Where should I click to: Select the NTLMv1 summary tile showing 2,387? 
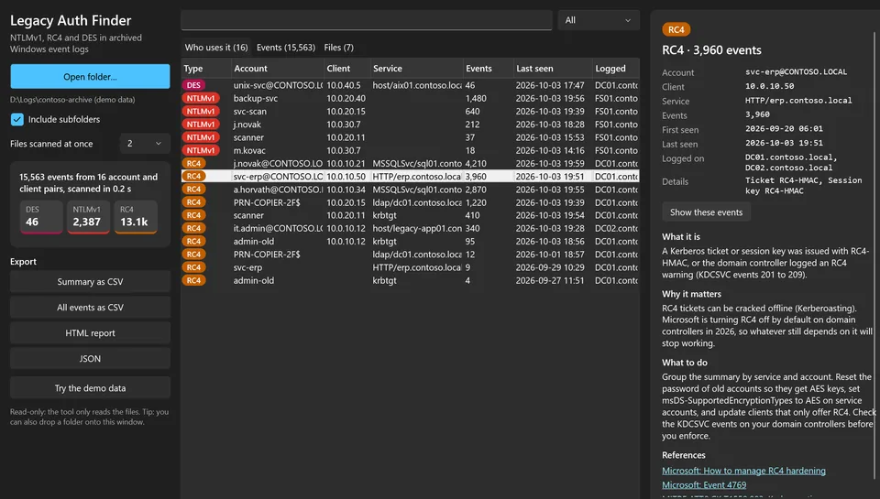click(88, 216)
